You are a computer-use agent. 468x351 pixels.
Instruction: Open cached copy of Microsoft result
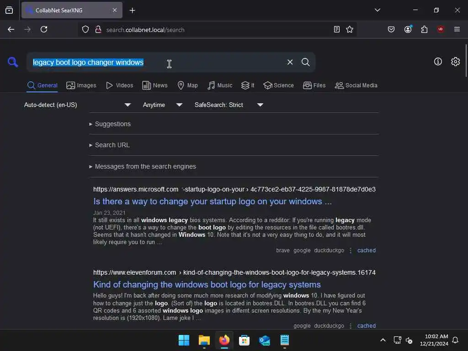pyautogui.click(x=367, y=250)
